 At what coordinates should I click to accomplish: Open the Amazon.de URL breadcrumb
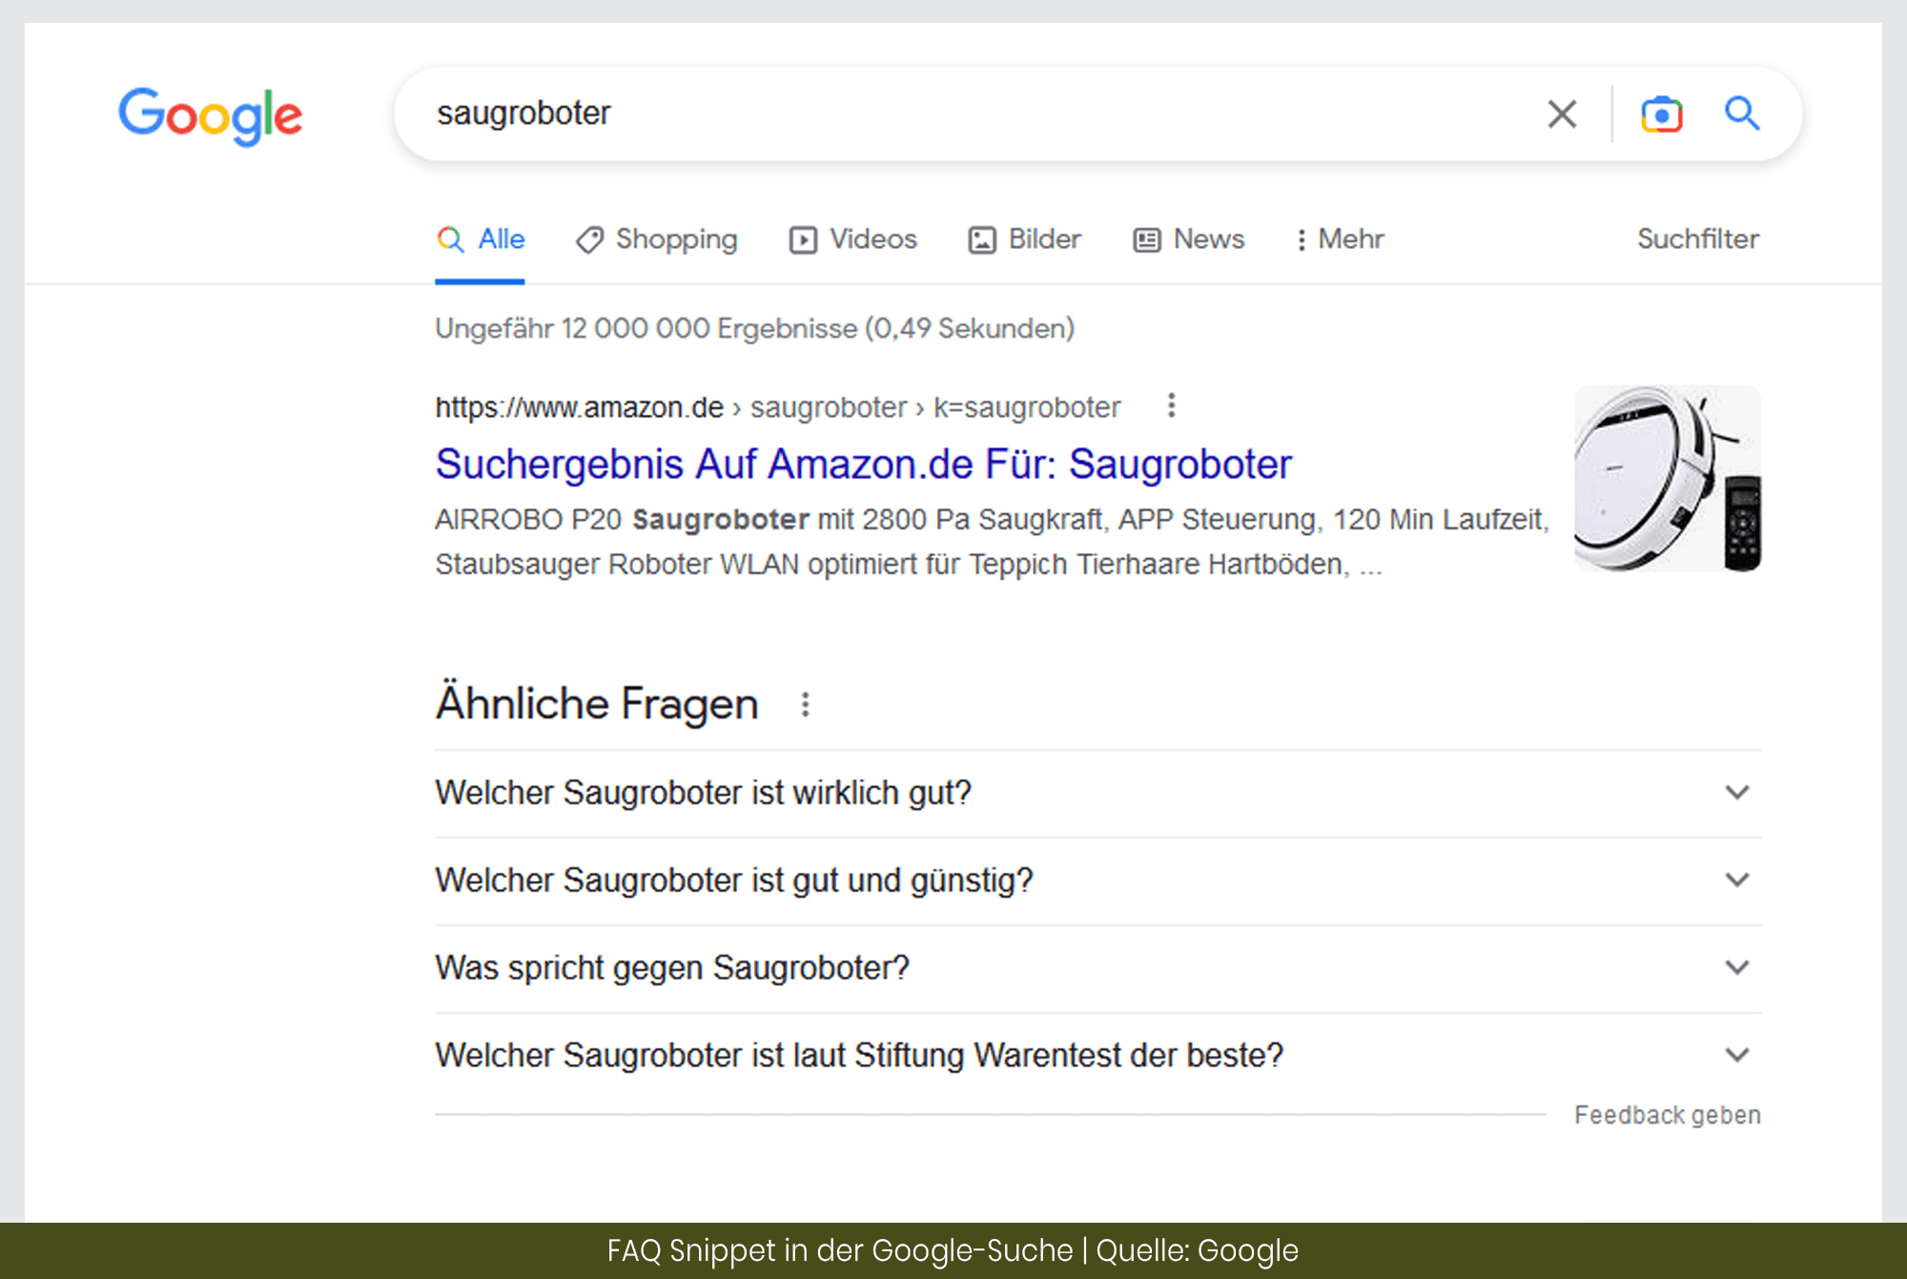click(778, 407)
